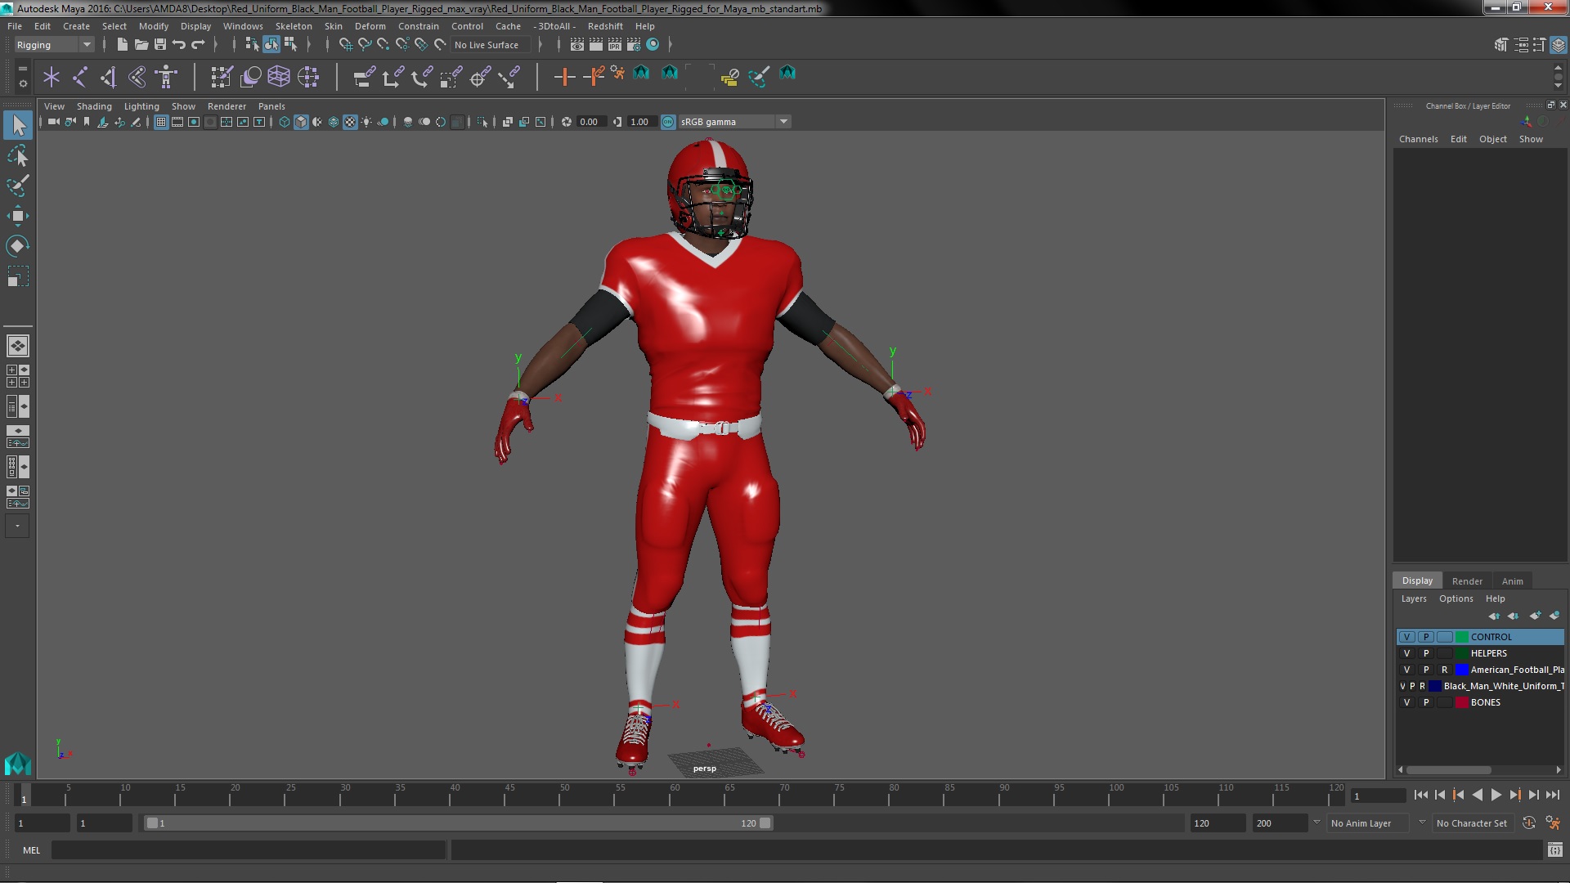Screen dimensions: 1570x883
Task: Open the Layers menu in Layer Editor
Action: click(x=1414, y=598)
